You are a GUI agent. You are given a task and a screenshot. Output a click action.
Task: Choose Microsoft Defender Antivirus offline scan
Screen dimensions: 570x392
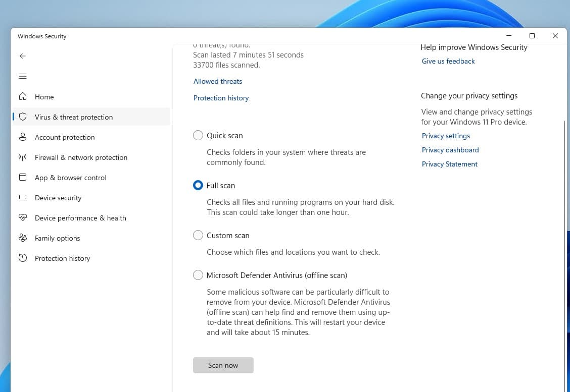pos(198,275)
